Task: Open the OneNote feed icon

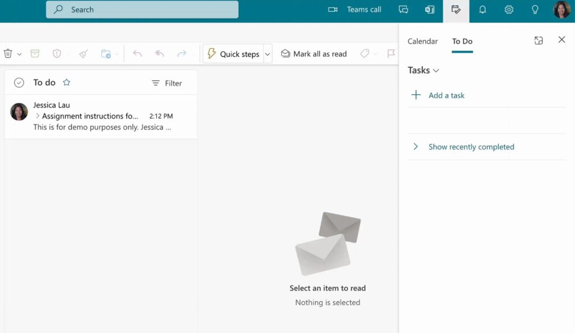Action: point(430,10)
